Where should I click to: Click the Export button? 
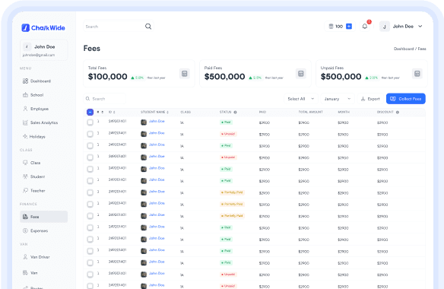pyautogui.click(x=370, y=99)
